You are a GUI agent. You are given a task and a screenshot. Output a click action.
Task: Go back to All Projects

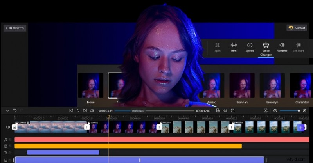[15, 28]
